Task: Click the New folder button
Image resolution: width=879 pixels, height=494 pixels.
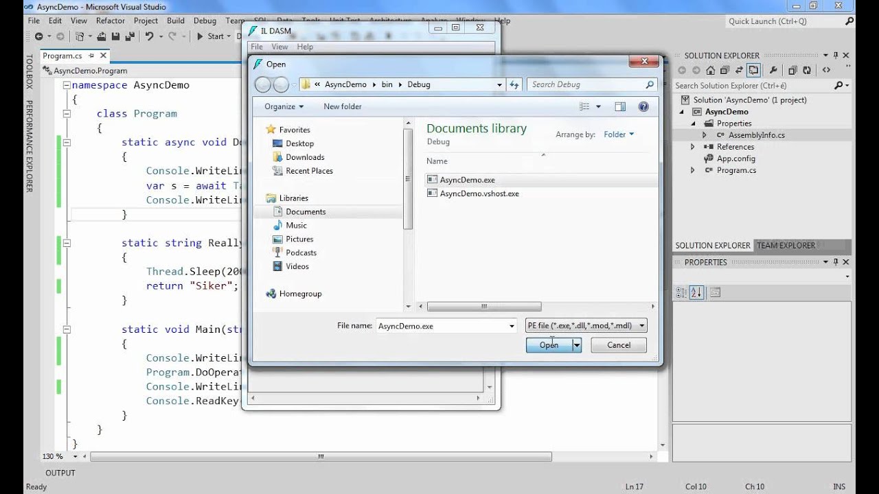Action: [x=343, y=106]
